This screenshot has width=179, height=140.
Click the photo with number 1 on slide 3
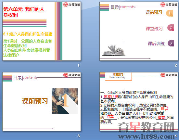coord(65,101)
